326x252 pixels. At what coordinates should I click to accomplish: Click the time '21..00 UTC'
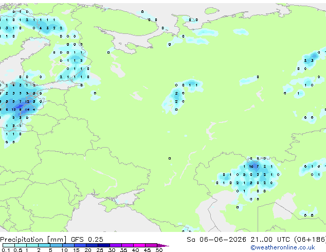click(270, 240)
